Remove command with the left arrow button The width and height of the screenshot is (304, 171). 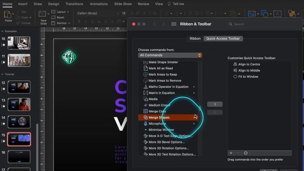[x=215, y=113]
